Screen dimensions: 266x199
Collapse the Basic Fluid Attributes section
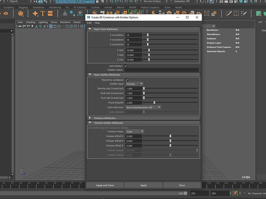point(90,29)
